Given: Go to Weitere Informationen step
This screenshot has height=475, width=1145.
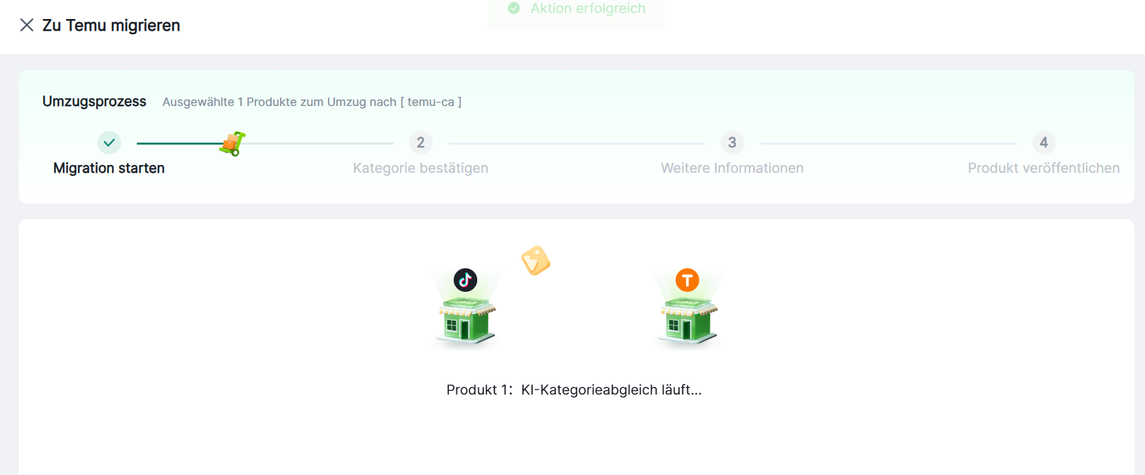Looking at the screenshot, I should [733, 168].
